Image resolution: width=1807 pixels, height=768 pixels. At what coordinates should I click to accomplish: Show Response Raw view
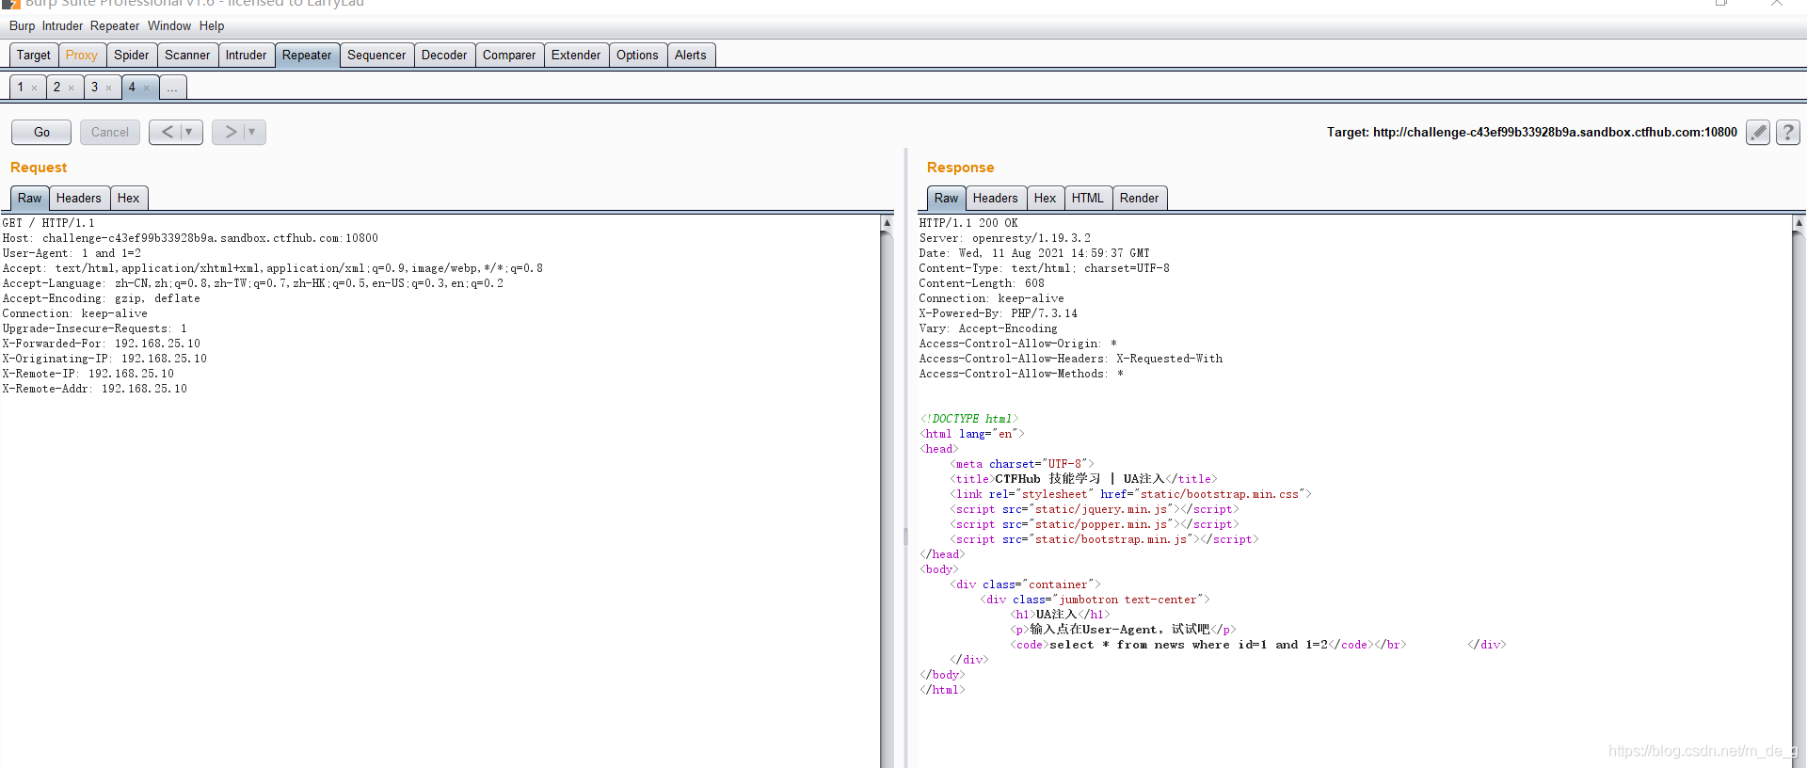coord(946,199)
